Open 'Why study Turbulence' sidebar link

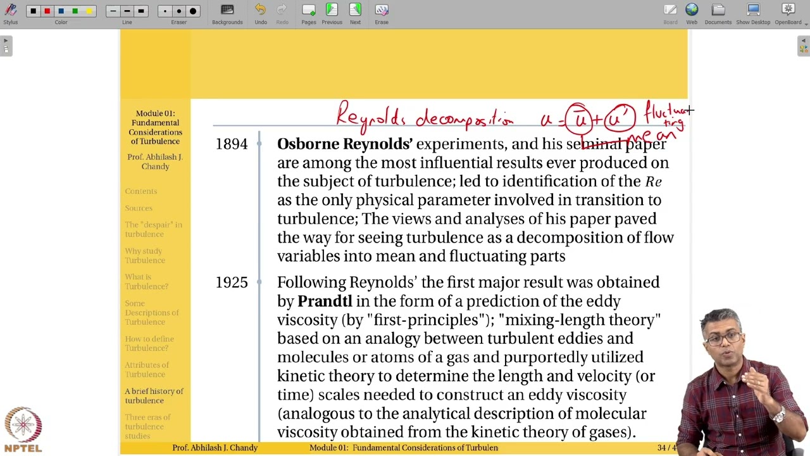click(145, 256)
